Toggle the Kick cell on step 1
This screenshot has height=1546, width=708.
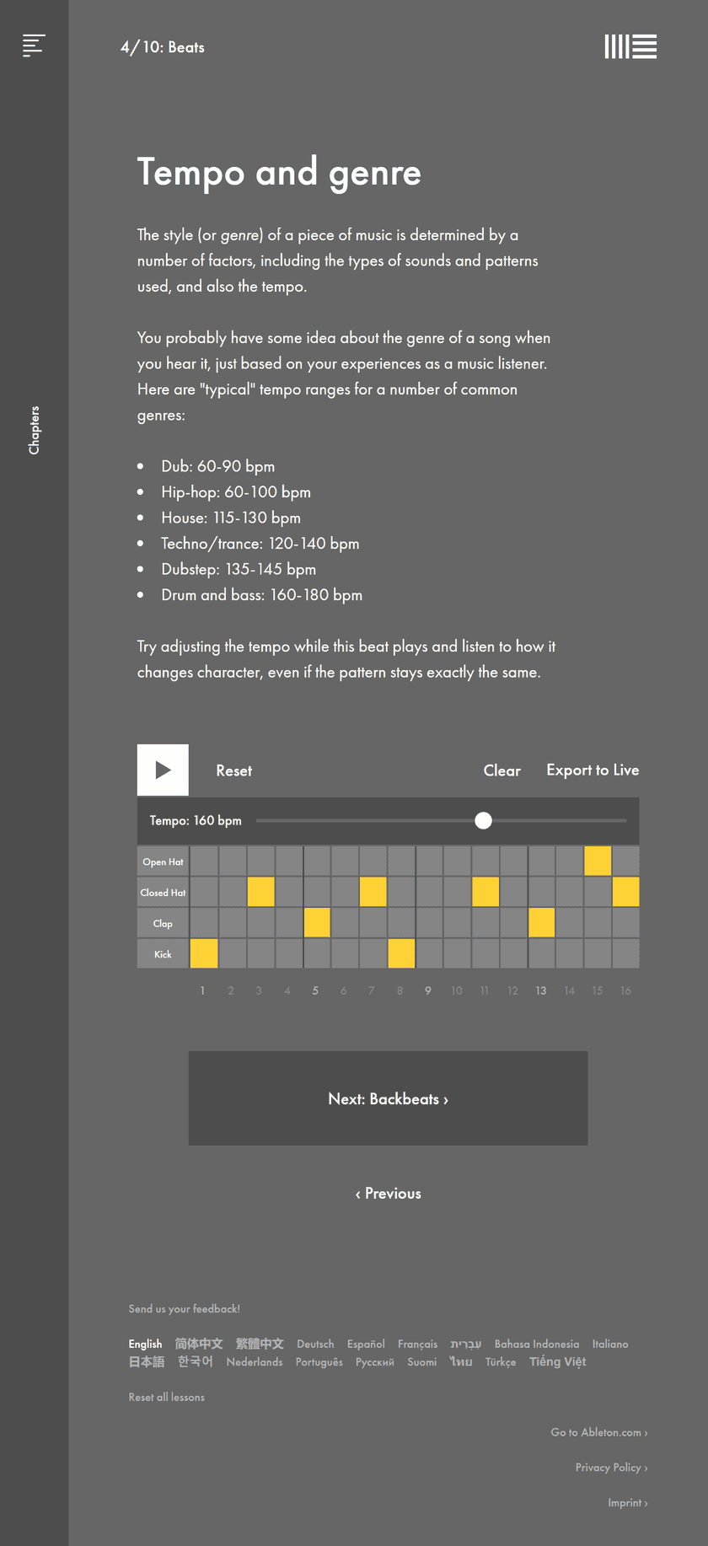[x=203, y=953]
